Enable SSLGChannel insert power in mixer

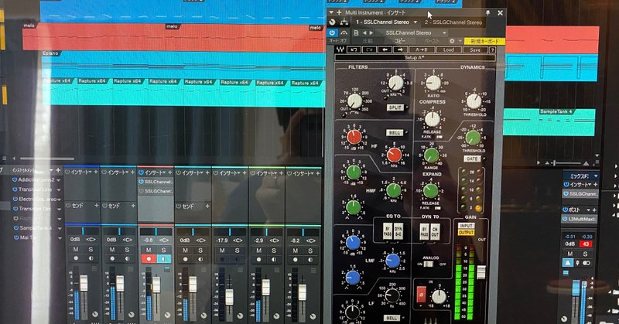(141, 191)
